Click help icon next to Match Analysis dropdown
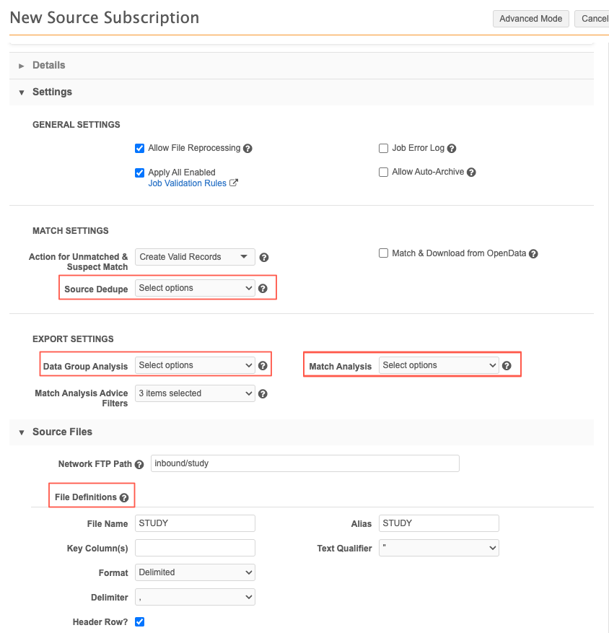Screen dimensions: 609x633 point(507,366)
